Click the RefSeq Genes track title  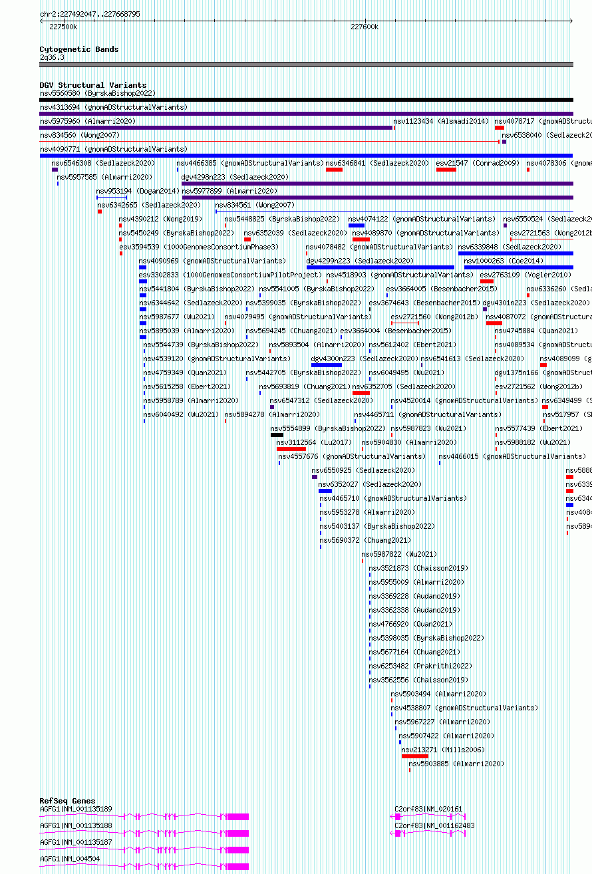(67, 801)
